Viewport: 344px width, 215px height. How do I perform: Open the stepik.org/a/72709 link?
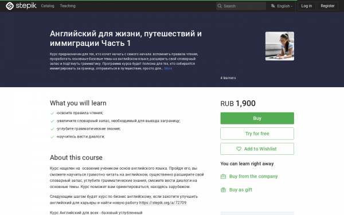coord(163,203)
